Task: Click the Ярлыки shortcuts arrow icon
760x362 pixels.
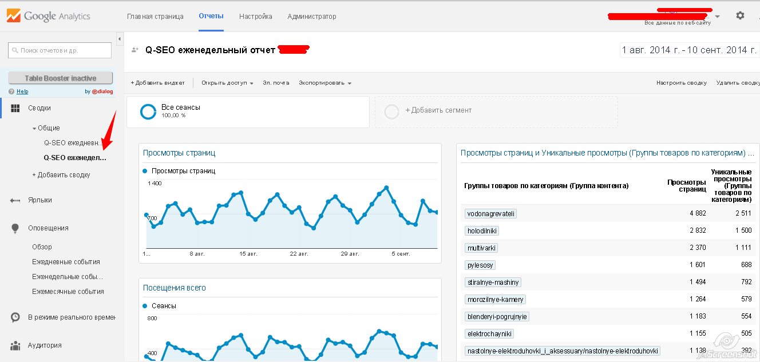Action: point(15,200)
